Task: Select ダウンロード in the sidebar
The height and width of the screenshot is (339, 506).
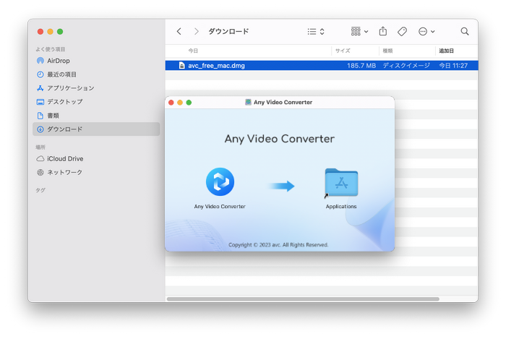Action: 96,129
